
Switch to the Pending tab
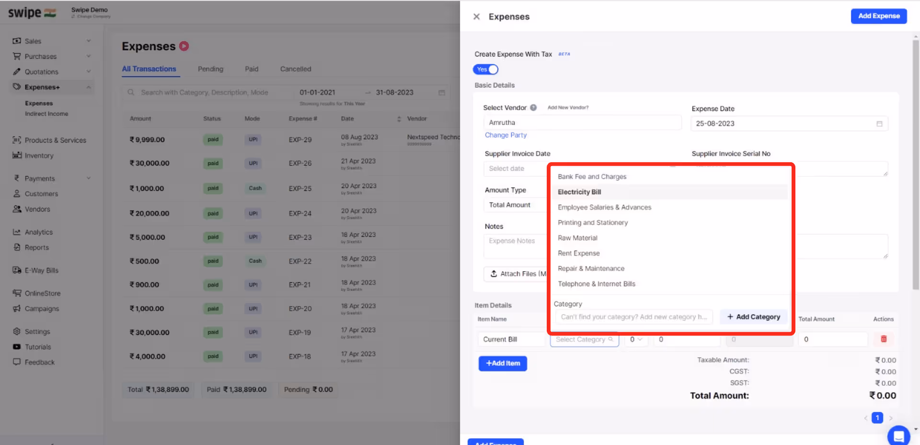point(210,69)
